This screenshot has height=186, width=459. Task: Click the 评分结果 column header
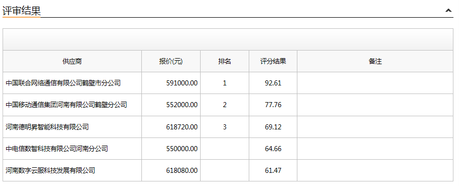coord(273,61)
